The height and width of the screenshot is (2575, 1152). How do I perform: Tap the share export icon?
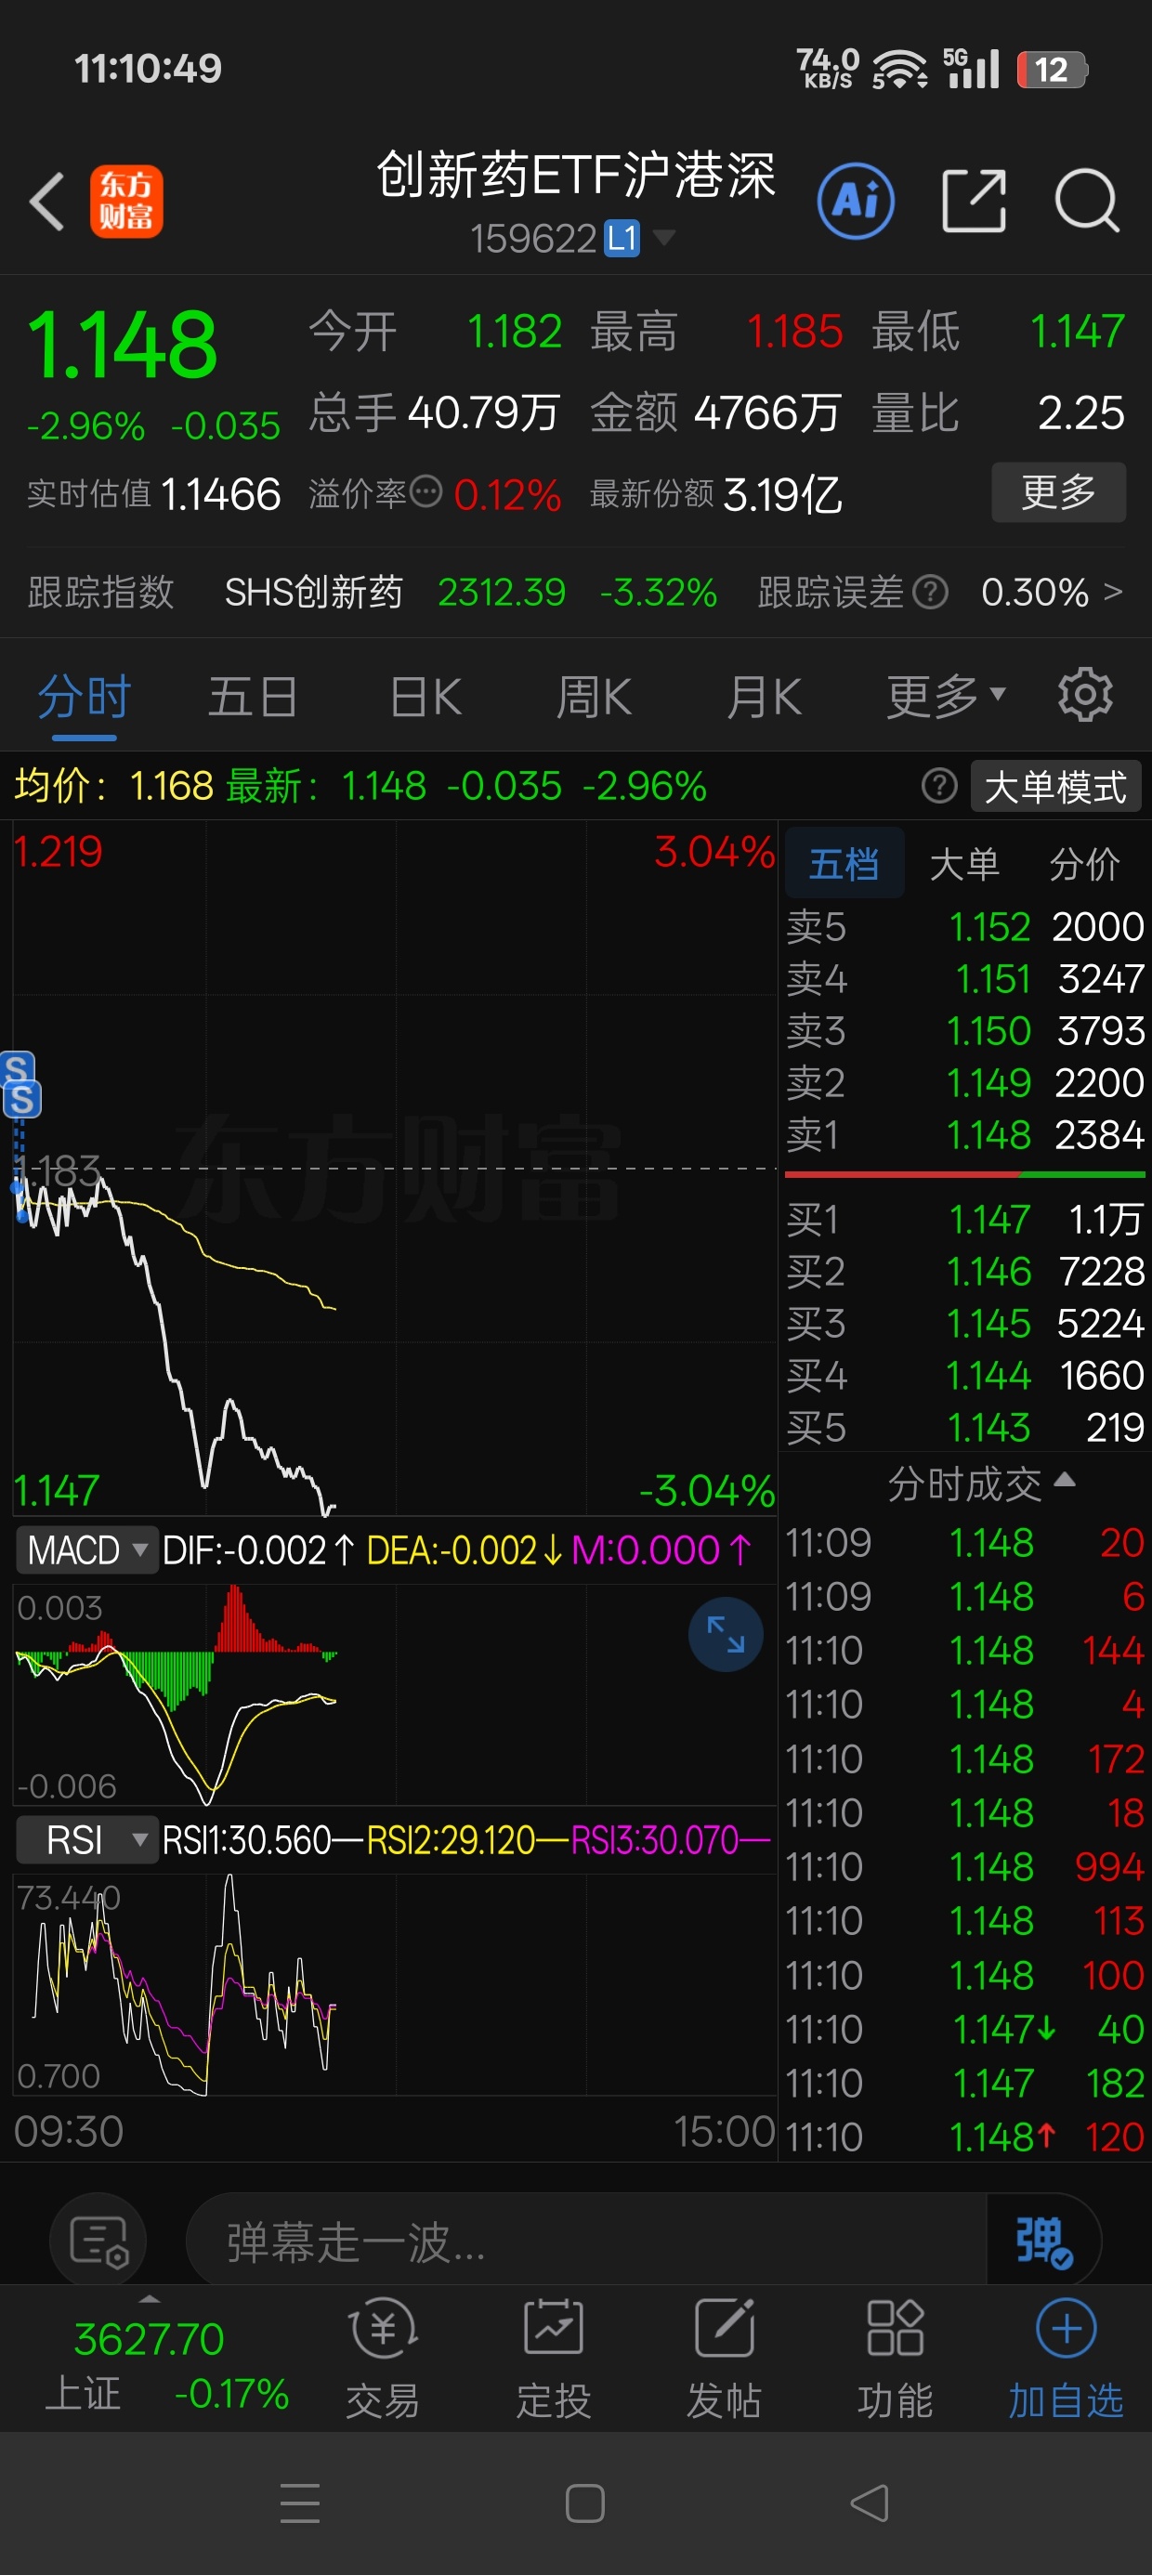tap(974, 201)
